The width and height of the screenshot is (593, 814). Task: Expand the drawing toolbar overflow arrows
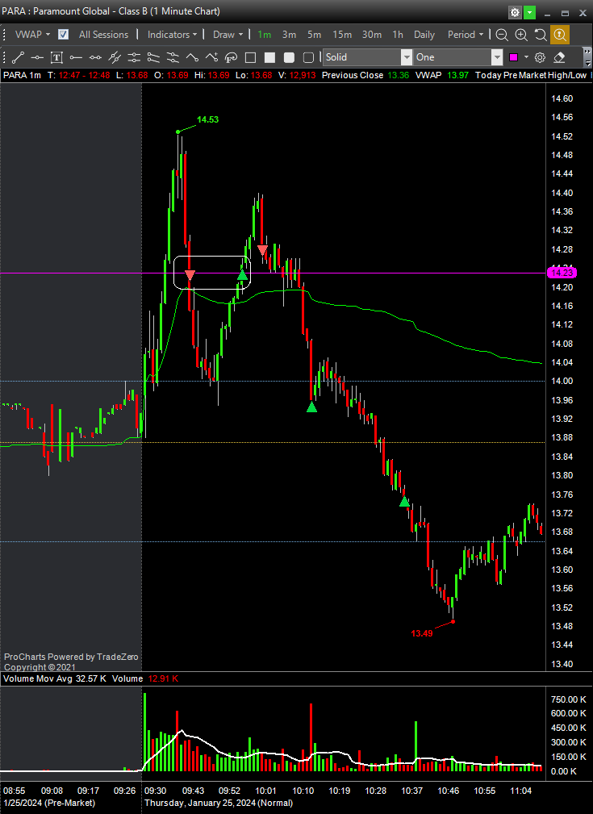[587, 57]
